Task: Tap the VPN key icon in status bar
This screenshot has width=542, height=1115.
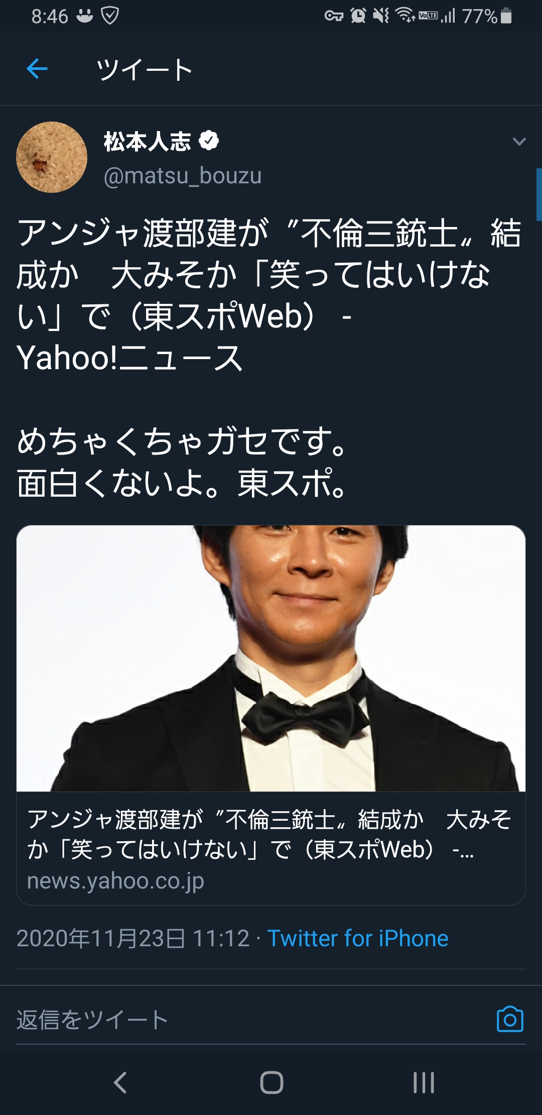Action: point(334,16)
